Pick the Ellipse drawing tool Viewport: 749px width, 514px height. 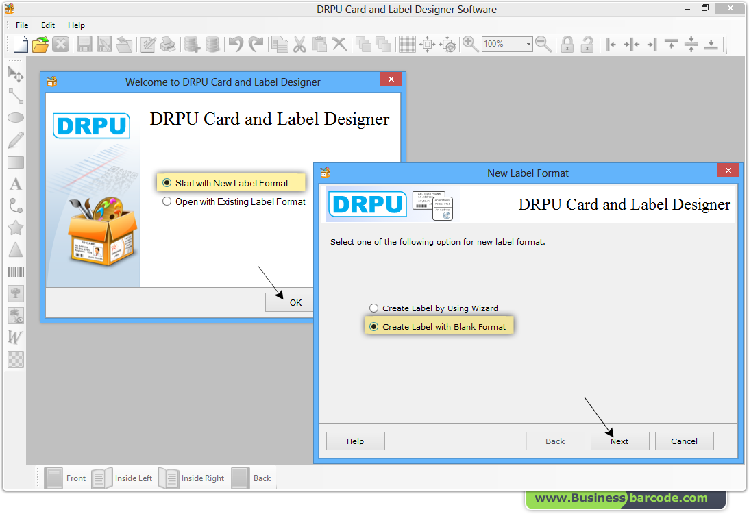pos(15,117)
